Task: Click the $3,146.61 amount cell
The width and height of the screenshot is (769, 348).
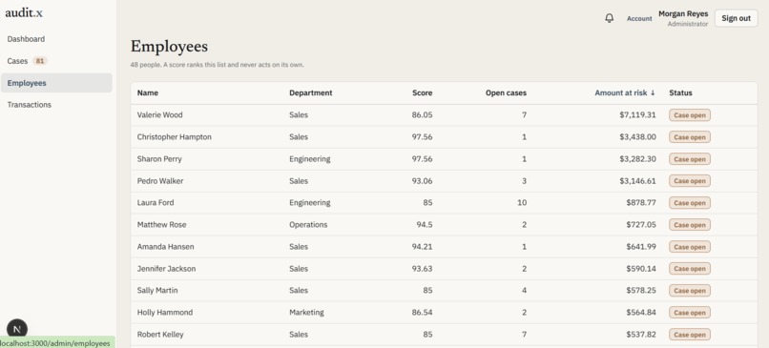Action: click(x=637, y=181)
